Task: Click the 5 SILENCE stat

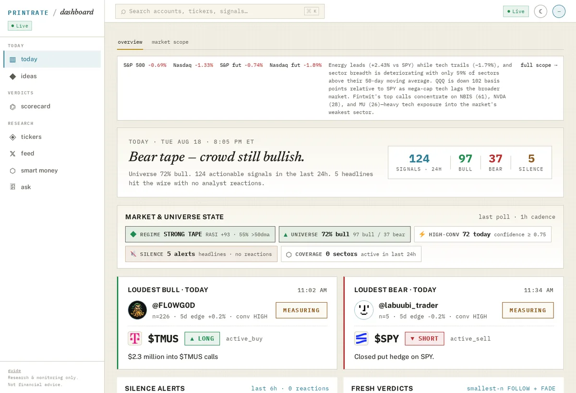Action: click(x=531, y=162)
